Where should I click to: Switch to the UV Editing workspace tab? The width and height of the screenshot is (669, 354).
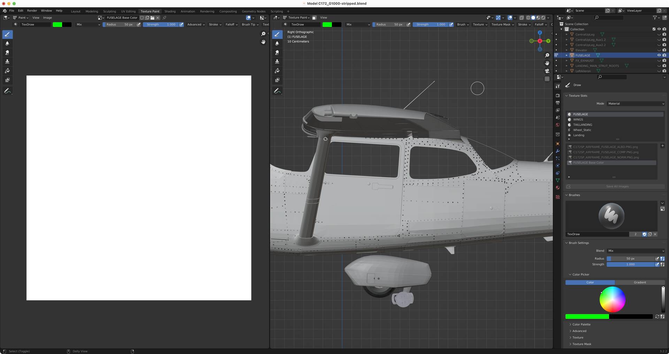coord(128,11)
